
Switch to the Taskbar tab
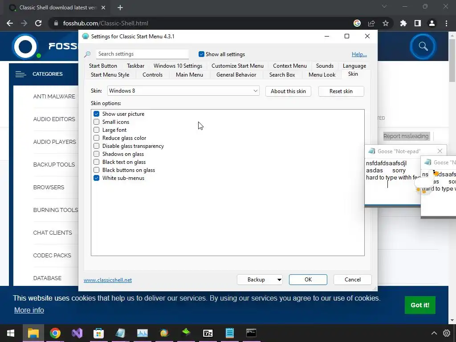coord(135,66)
